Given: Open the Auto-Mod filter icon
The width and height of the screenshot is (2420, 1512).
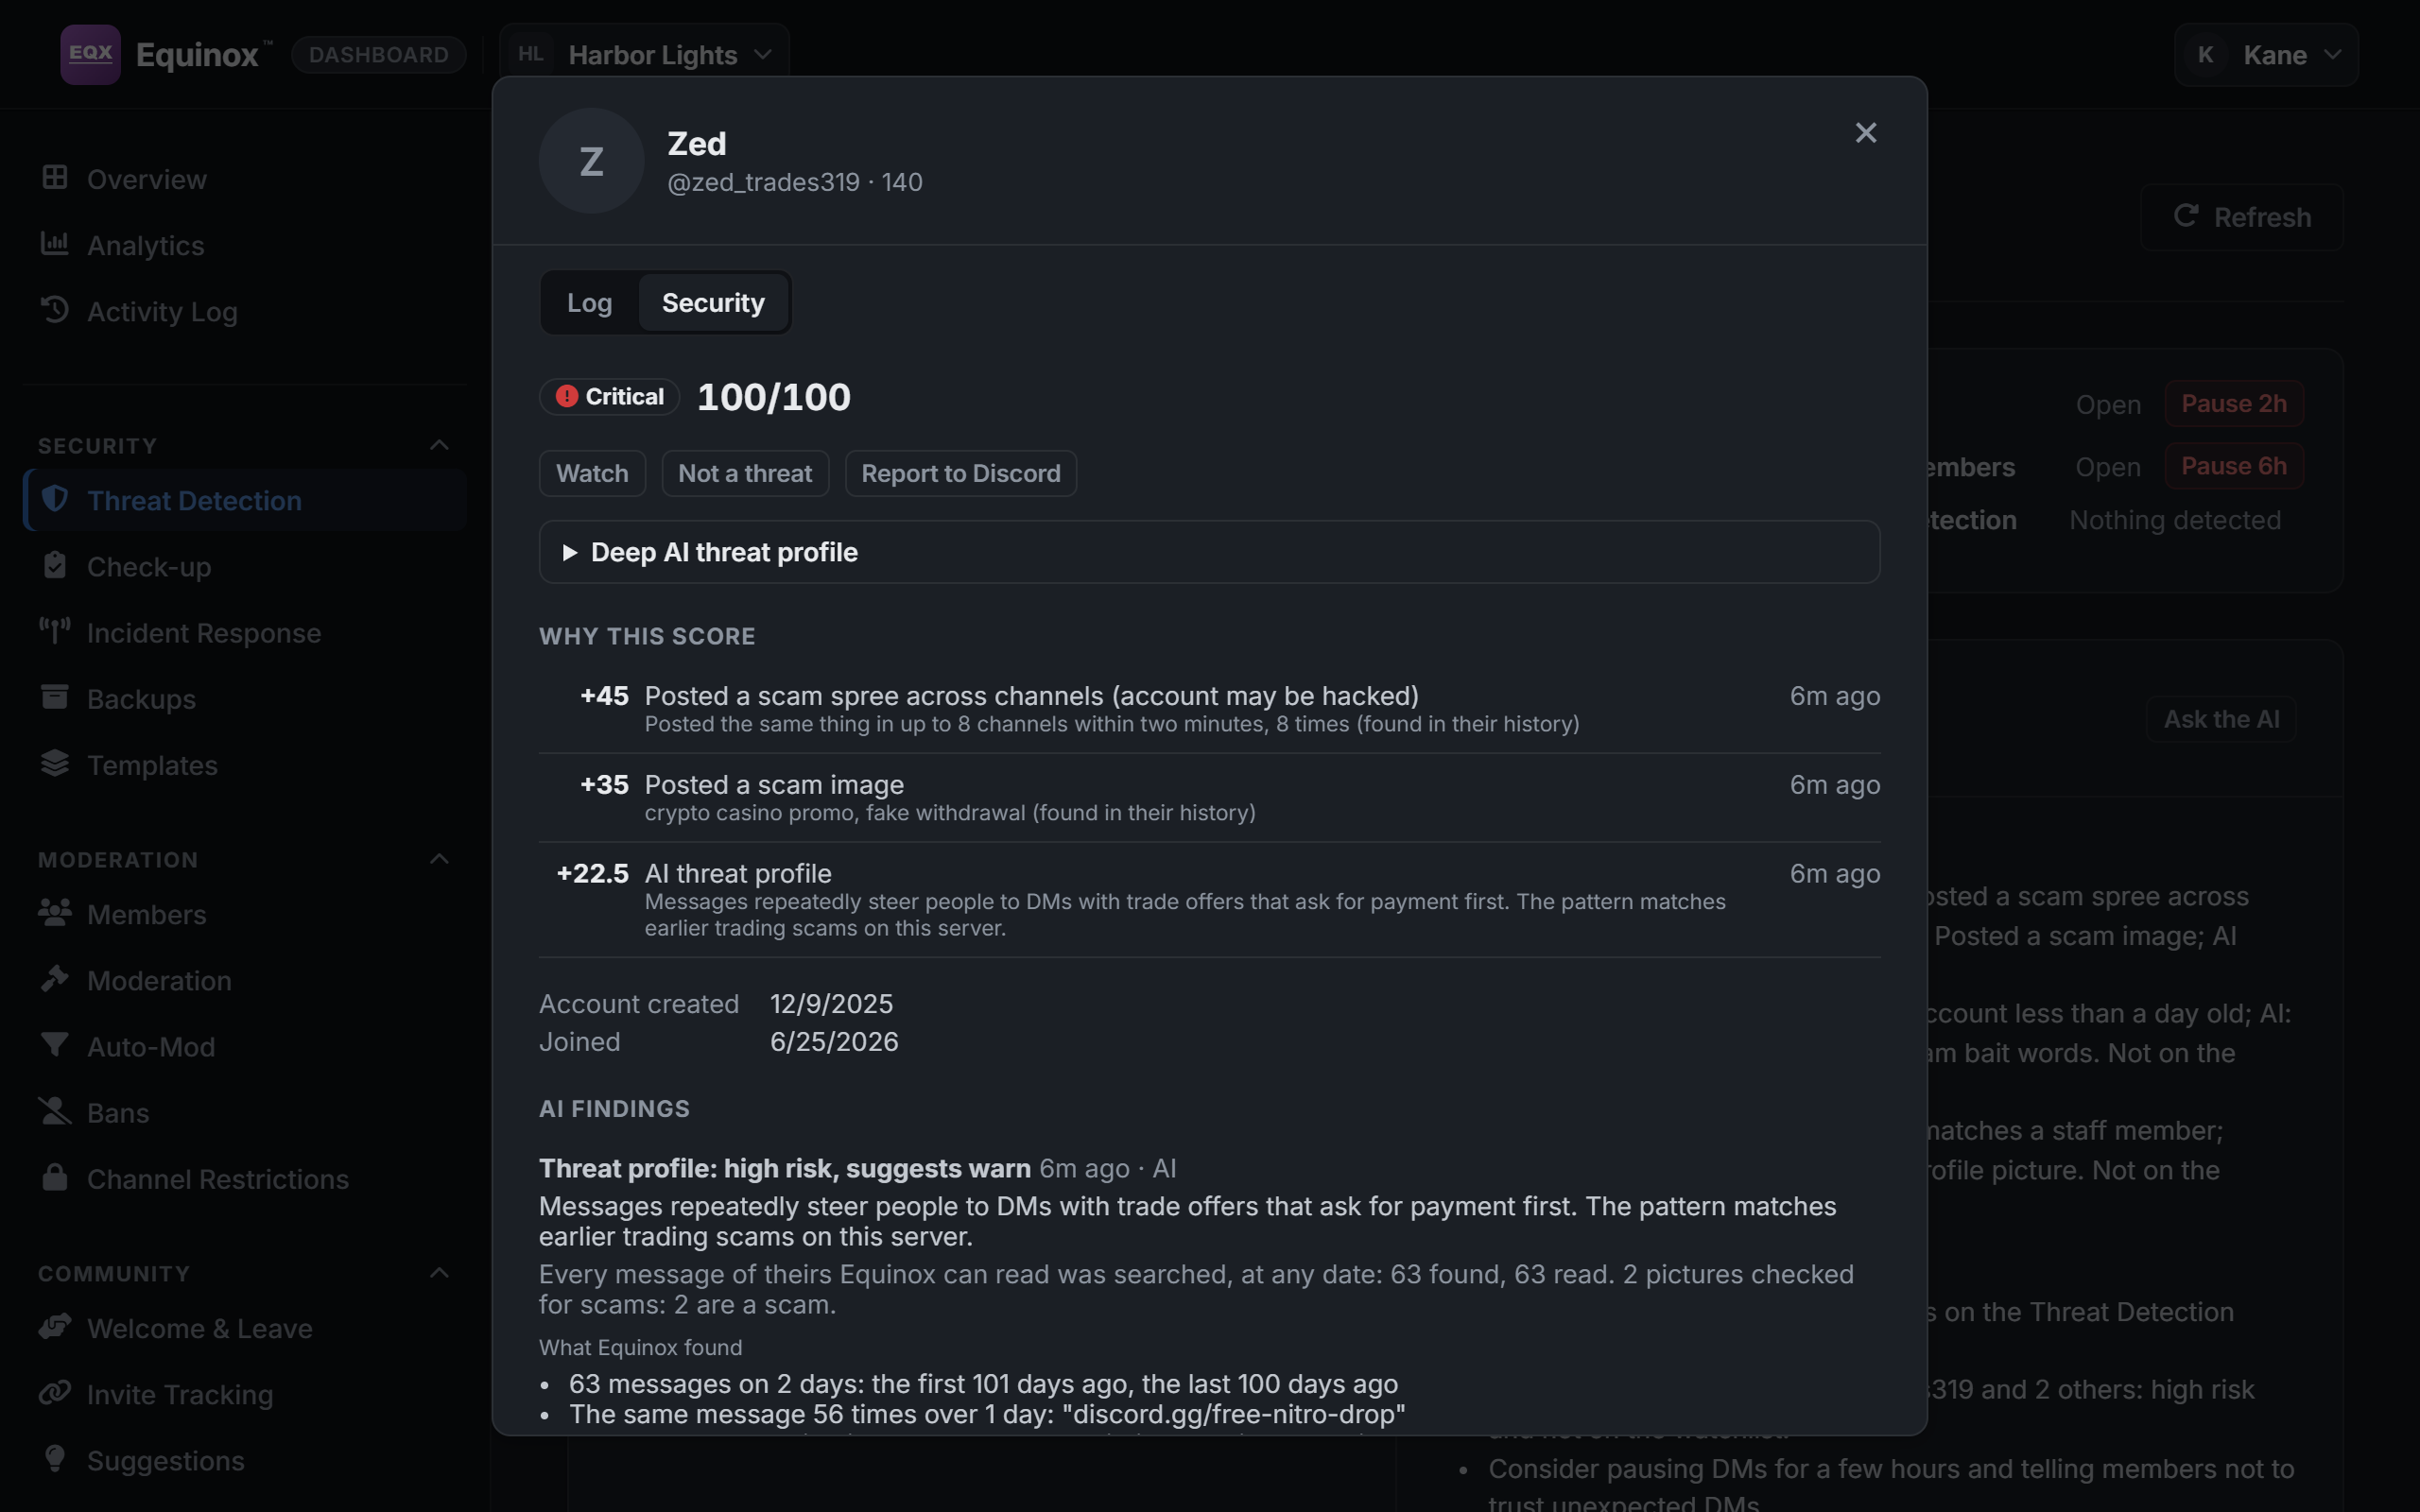Looking at the screenshot, I should (55, 1045).
